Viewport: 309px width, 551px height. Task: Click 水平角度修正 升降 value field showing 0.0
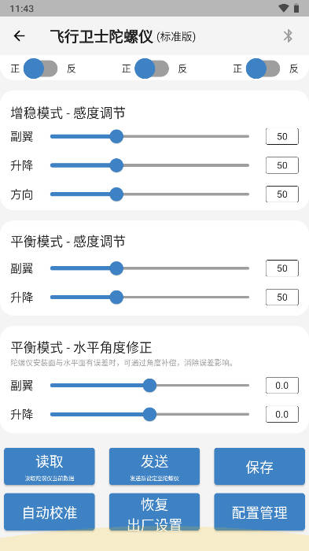click(282, 414)
